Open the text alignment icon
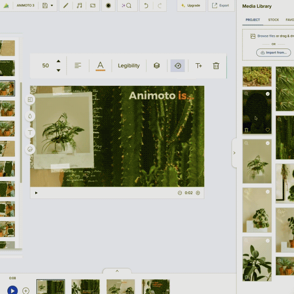 (x=78, y=66)
